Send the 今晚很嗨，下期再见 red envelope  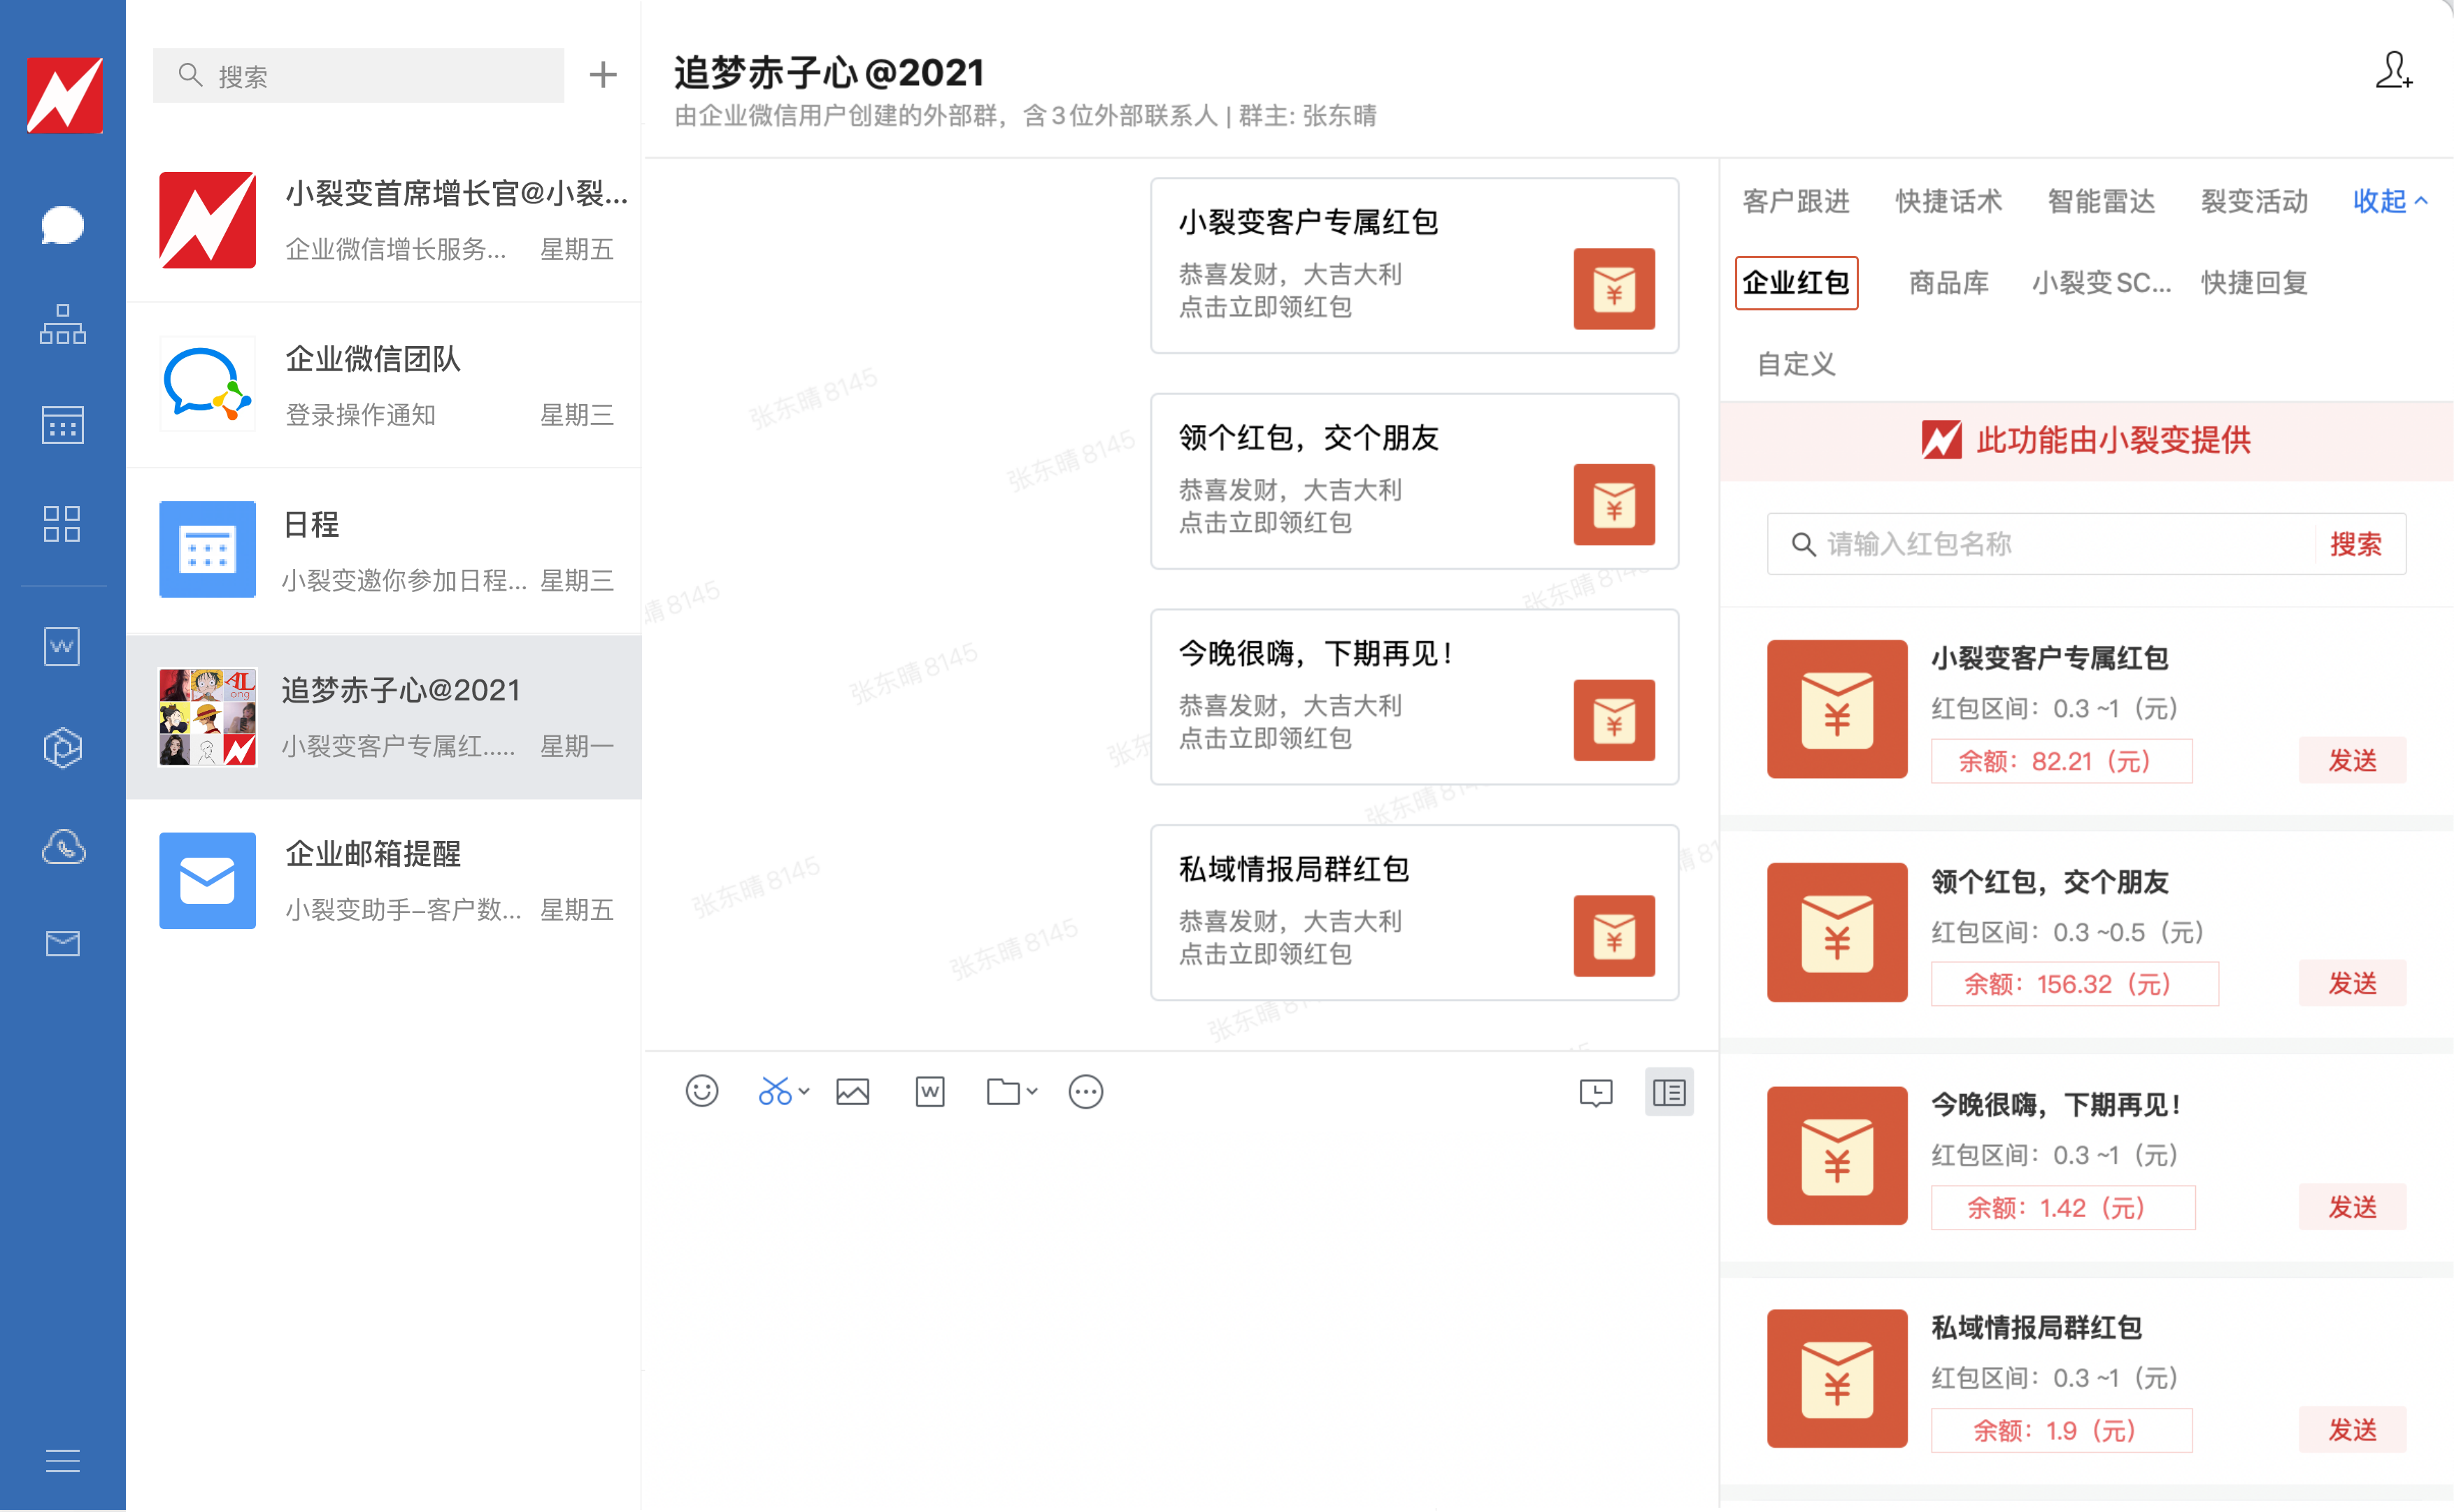click(x=2352, y=1207)
